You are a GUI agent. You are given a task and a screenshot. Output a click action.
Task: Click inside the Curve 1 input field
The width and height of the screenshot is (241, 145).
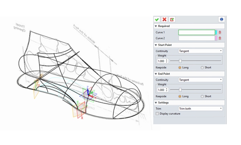pos(197,32)
